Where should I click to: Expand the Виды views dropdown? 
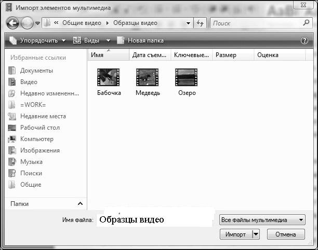pos(91,40)
